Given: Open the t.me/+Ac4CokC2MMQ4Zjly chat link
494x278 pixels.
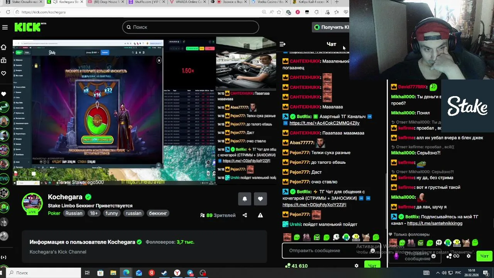Looking at the screenshot, I should pos(324,123).
